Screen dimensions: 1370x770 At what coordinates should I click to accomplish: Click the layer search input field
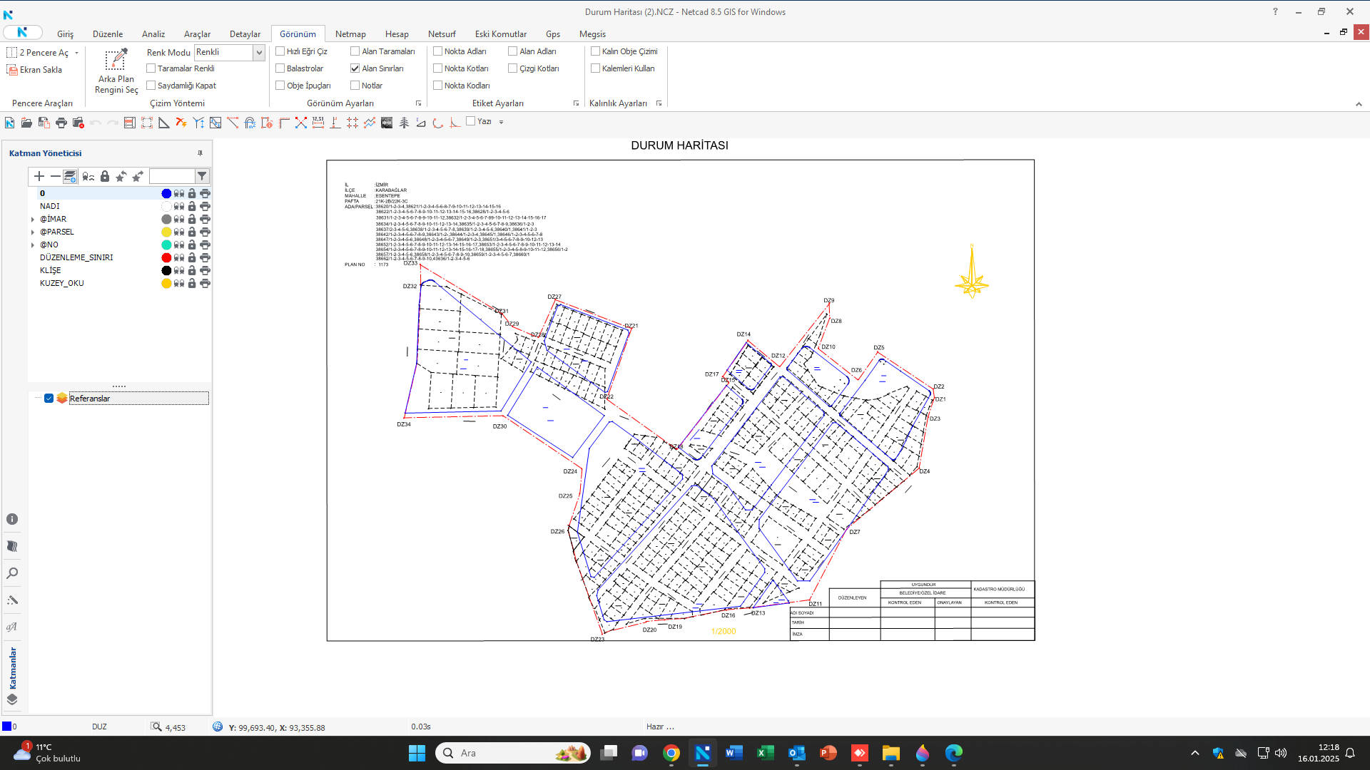click(x=171, y=176)
